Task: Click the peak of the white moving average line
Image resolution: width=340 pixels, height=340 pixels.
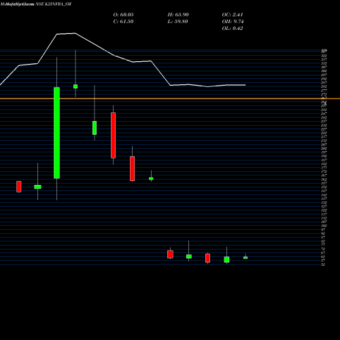Action: tap(75, 33)
